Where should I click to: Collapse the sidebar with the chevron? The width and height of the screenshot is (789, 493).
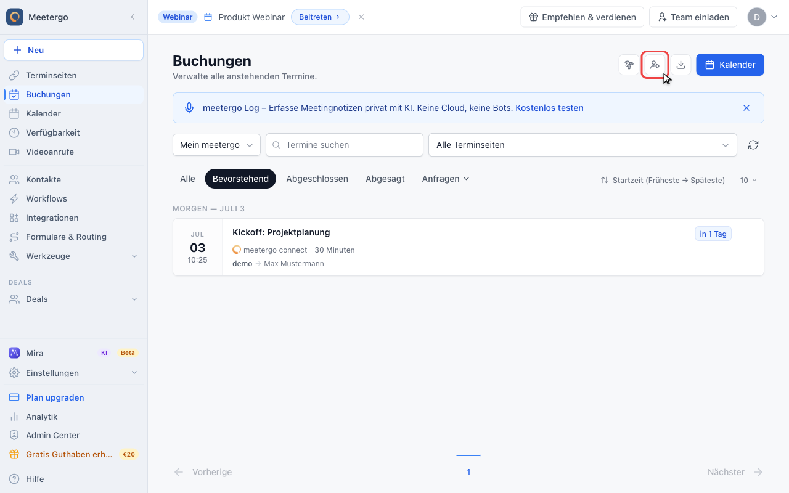pyautogui.click(x=133, y=17)
